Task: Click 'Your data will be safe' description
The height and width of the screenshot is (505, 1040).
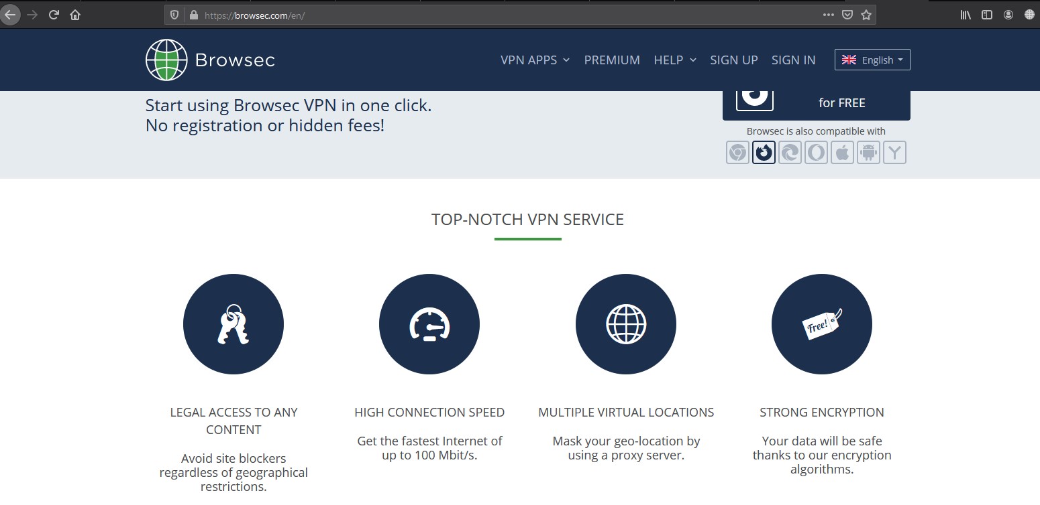Action: pyautogui.click(x=822, y=455)
